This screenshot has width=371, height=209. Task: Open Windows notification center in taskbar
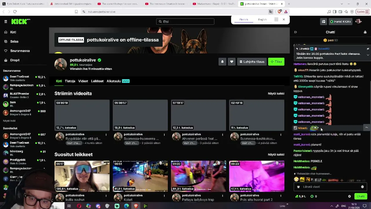(x=365, y=206)
